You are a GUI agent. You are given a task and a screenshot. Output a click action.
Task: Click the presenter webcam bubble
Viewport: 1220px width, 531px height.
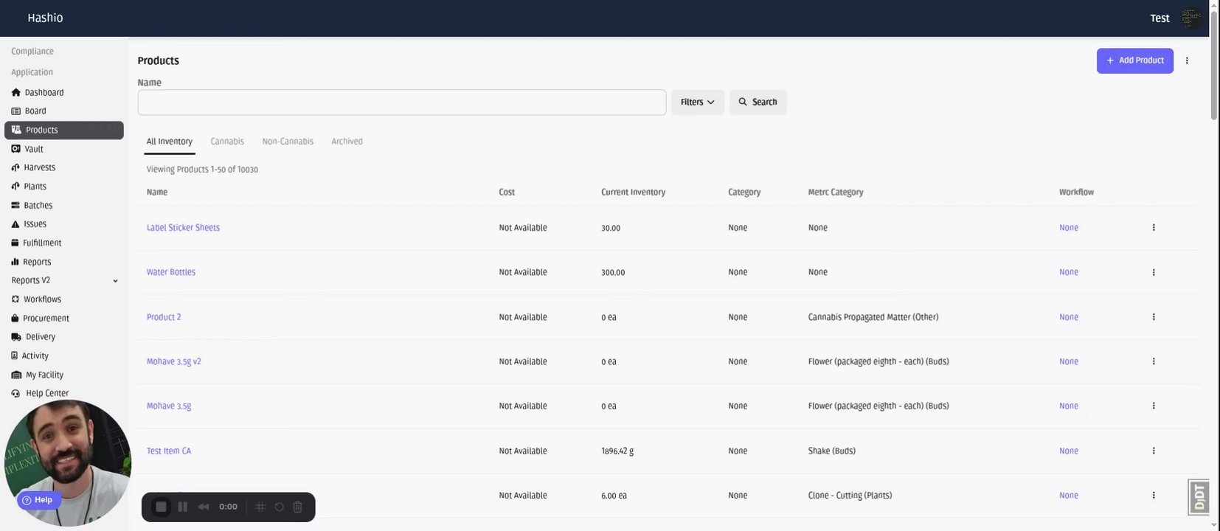68,463
